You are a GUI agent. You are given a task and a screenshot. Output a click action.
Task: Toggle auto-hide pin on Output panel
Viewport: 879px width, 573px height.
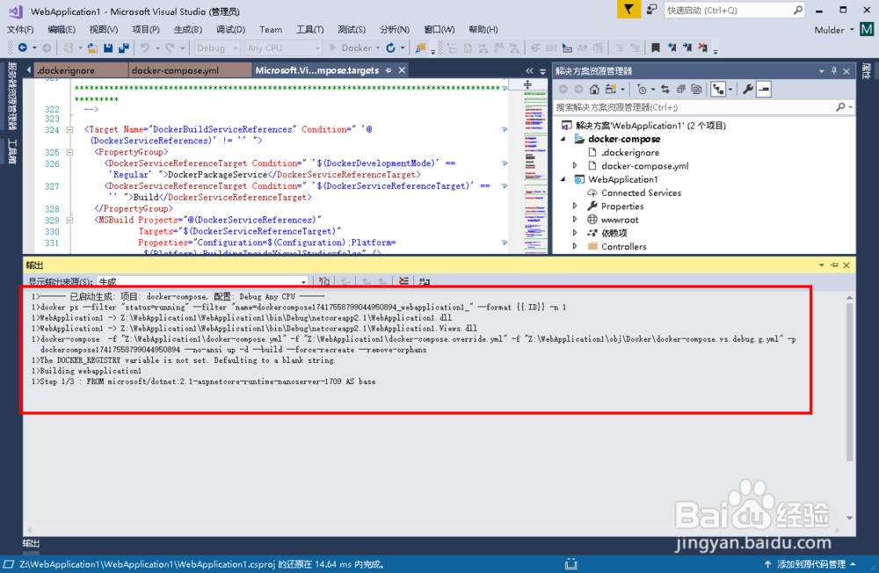point(834,265)
